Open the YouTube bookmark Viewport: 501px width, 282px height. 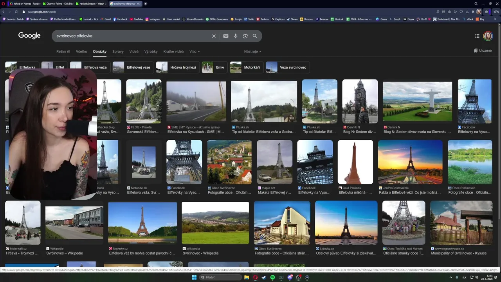pos(136,19)
